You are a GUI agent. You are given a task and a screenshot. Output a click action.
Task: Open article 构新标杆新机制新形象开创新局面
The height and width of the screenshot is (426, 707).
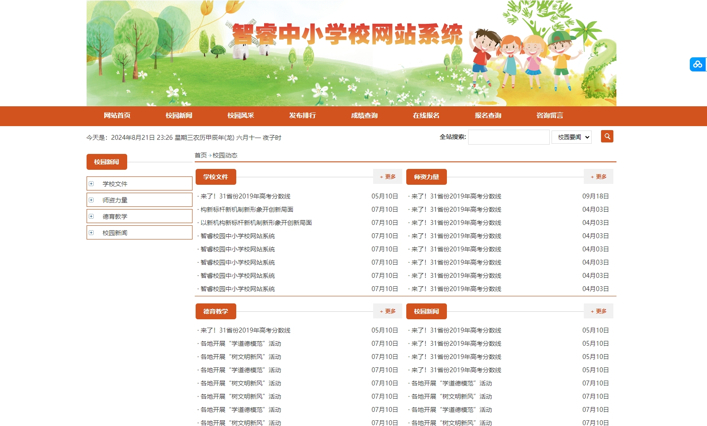click(247, 209)
